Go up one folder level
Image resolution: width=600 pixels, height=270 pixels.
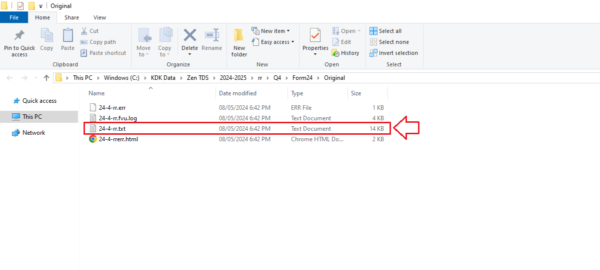coord(46,78)
